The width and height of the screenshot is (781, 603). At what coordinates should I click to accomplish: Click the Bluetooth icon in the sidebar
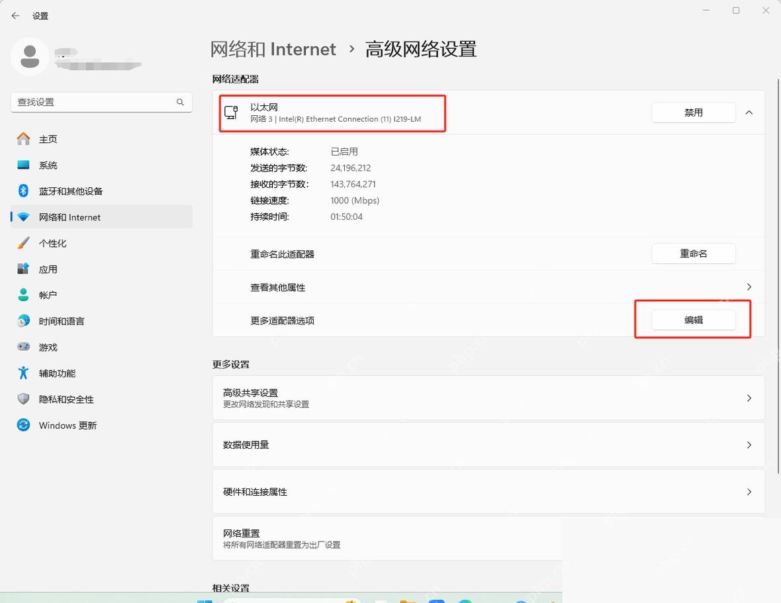pyautogui.click(x=23, y=191)
